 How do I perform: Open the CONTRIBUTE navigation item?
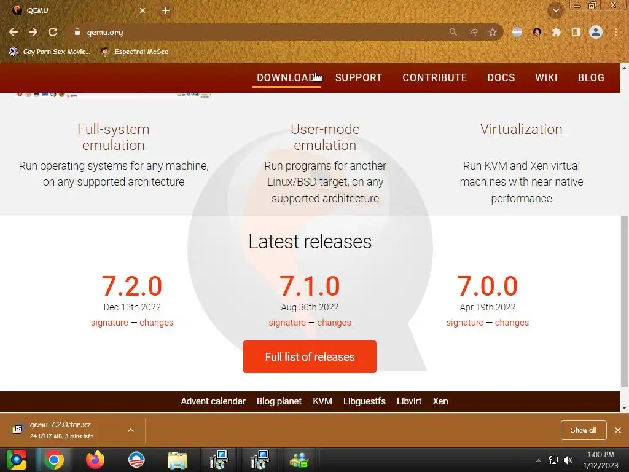[435, 77]
